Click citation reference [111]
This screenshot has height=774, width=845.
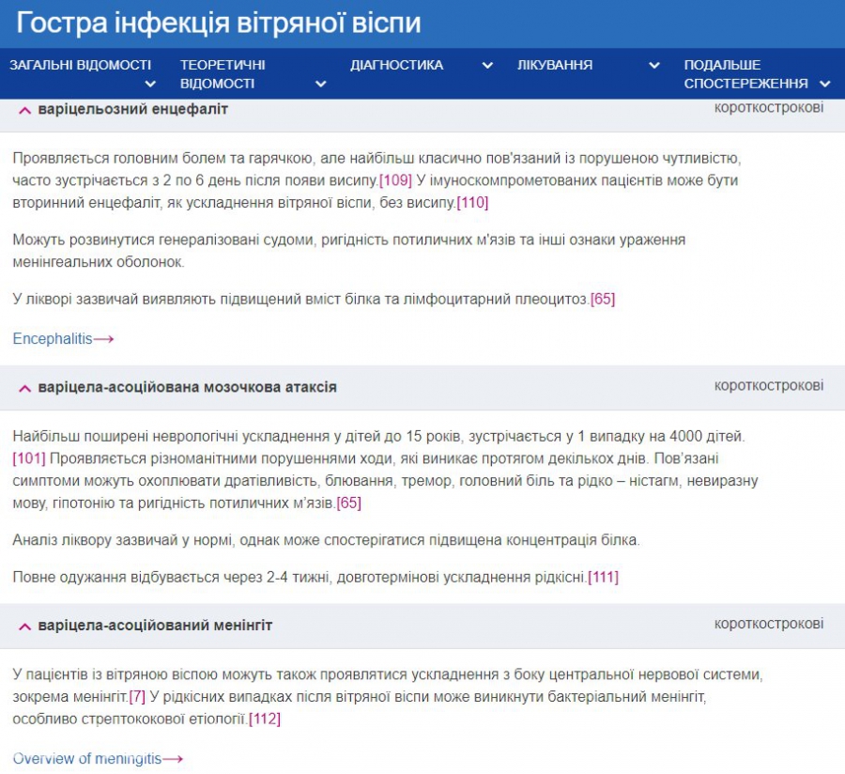click(603, 578)
